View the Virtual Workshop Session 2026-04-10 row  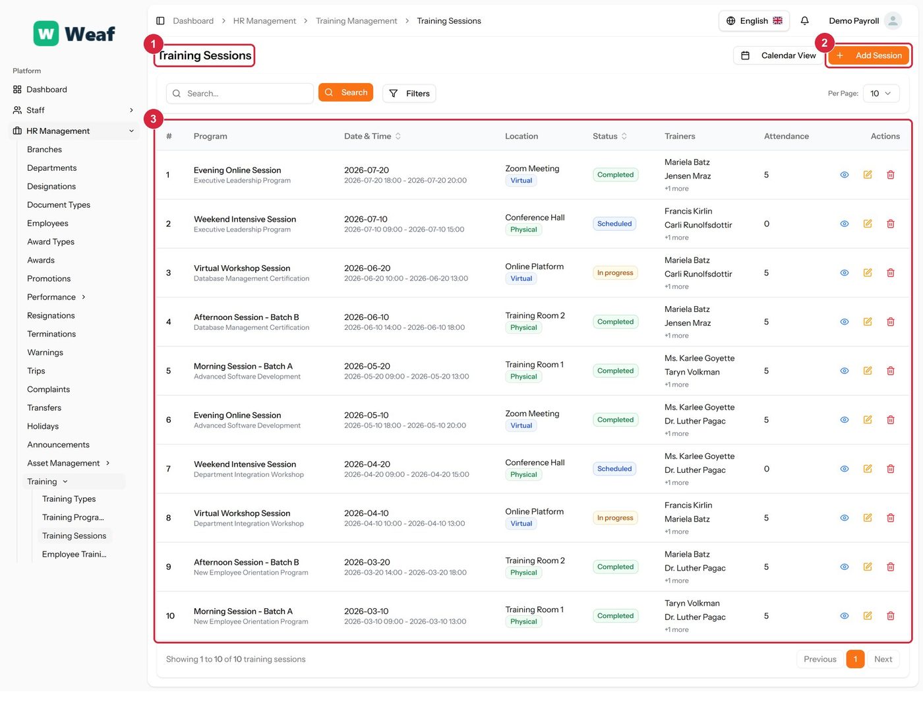(844, 518)
